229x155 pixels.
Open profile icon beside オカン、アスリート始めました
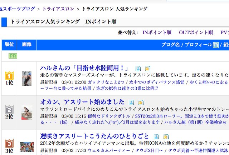(131, 102)
